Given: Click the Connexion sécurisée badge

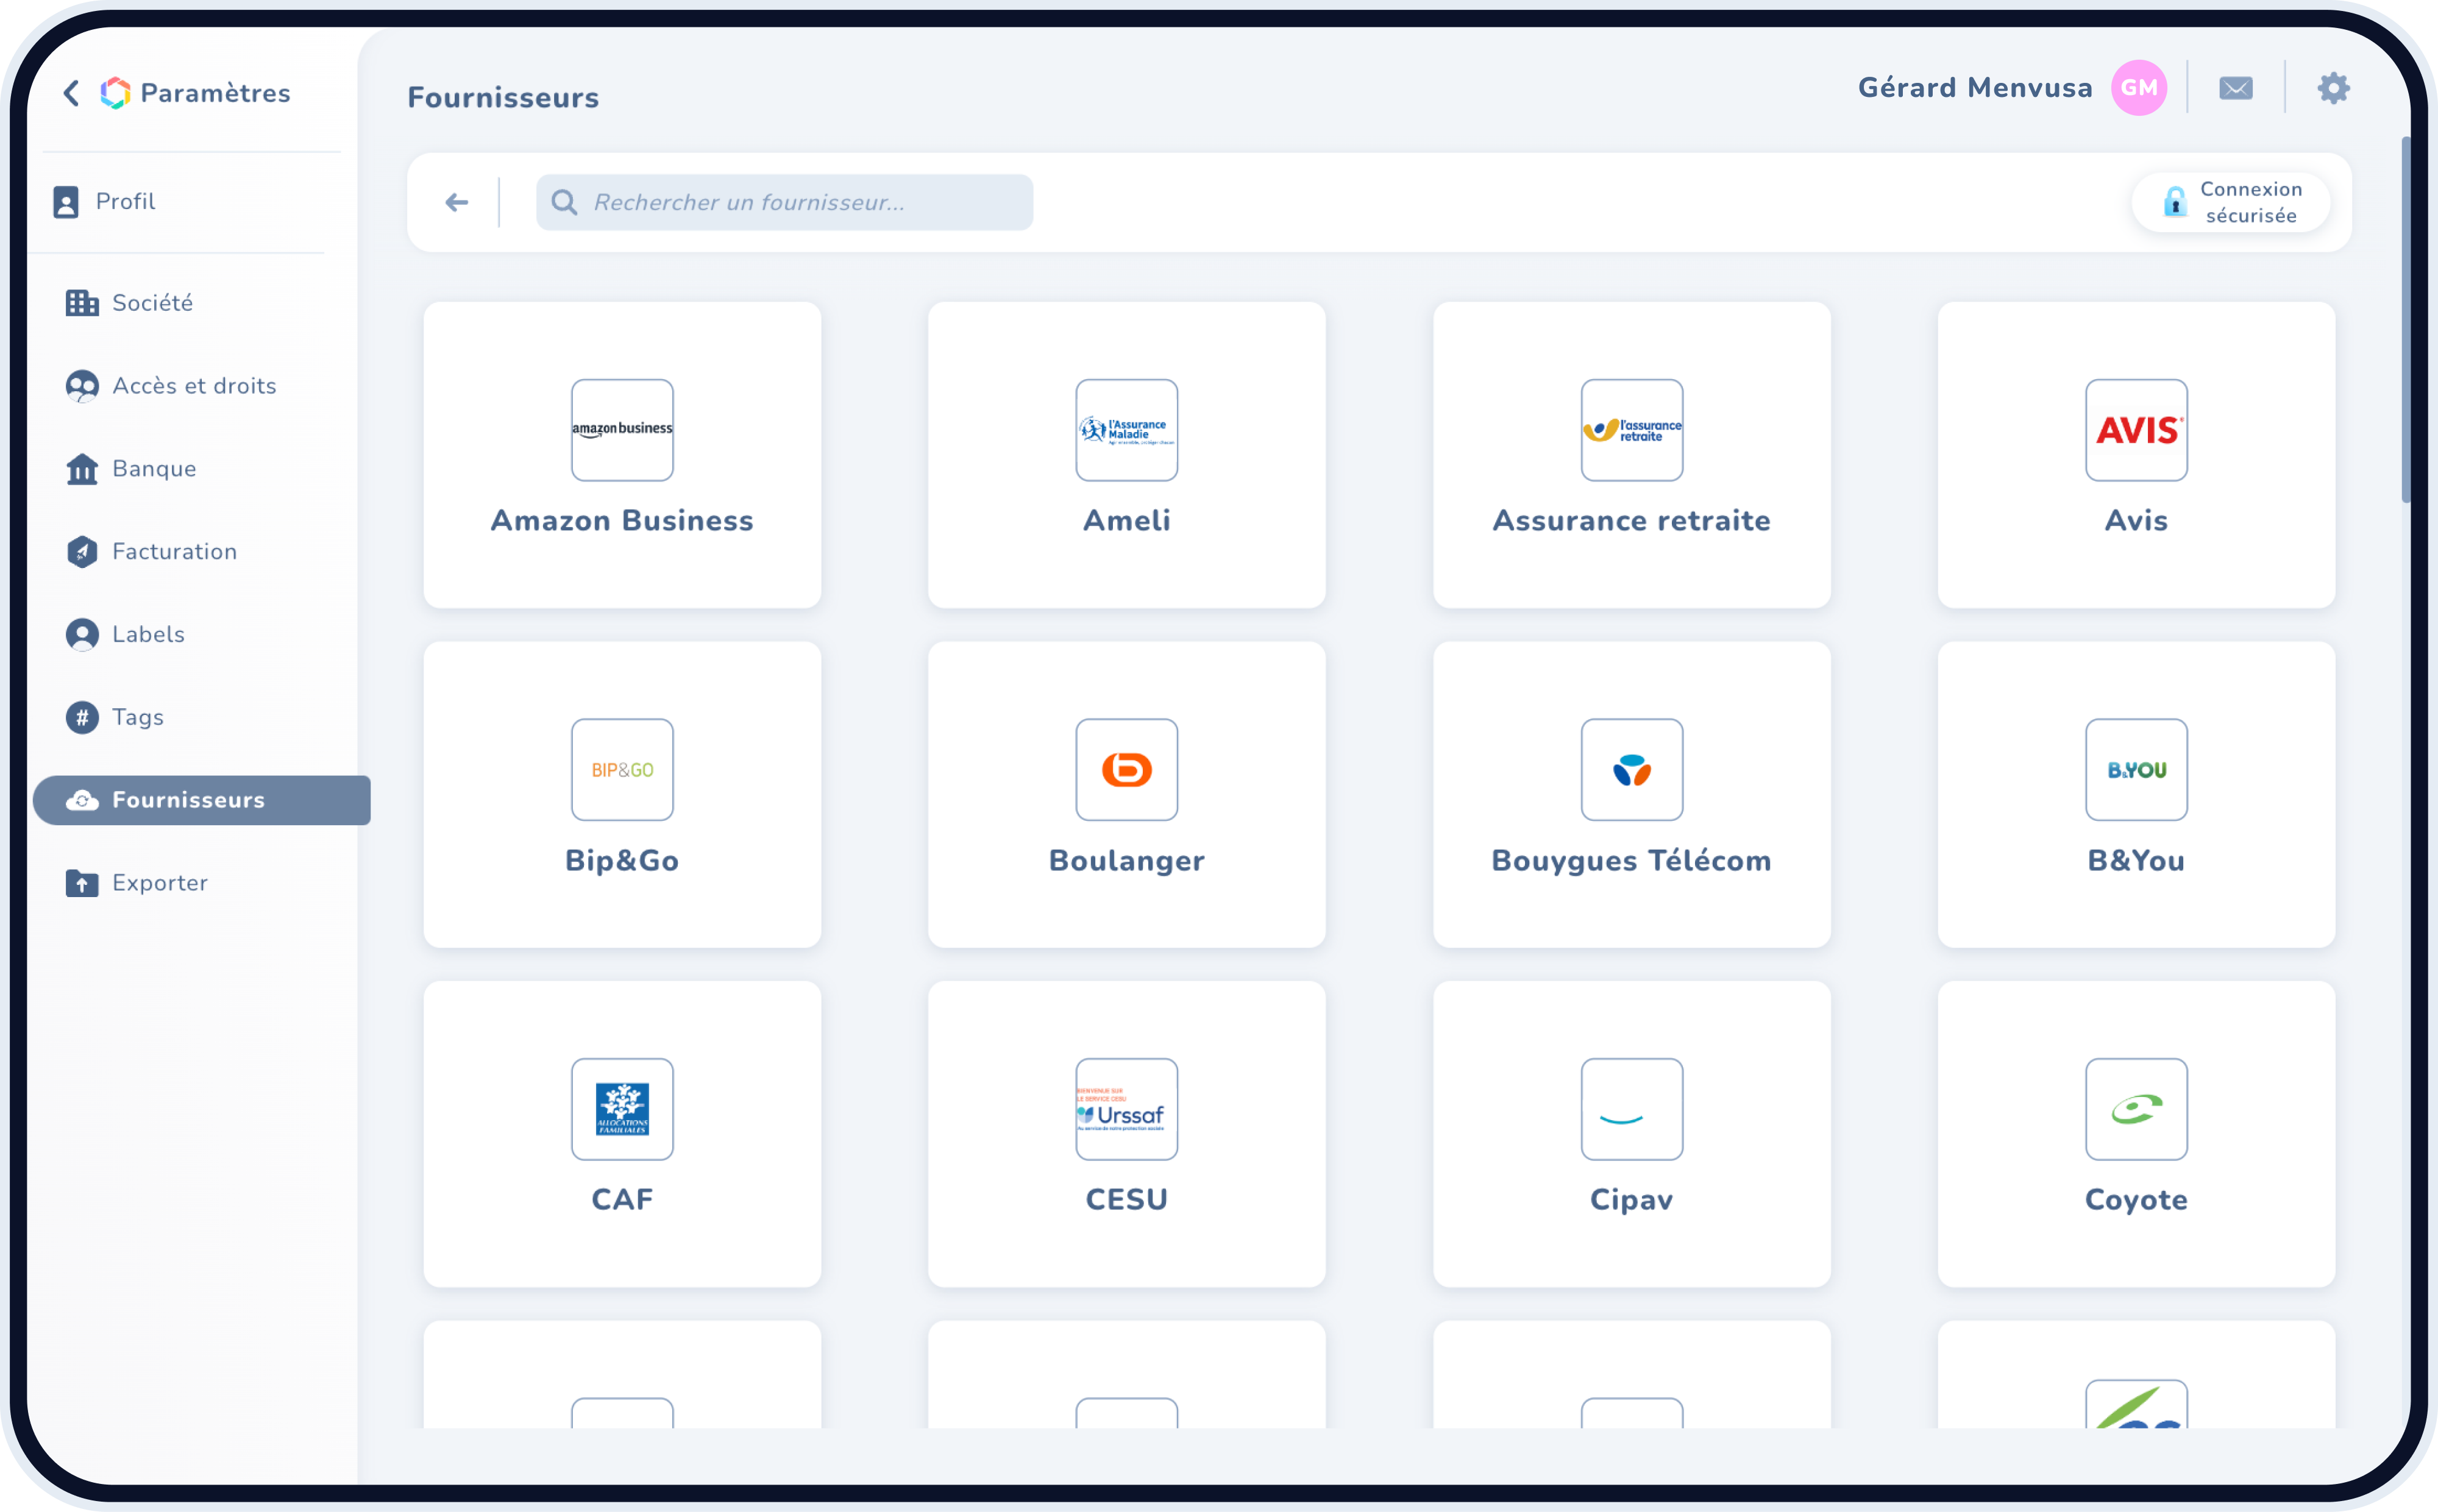Looking at the screenshot, I should [x=2230, y=203].
